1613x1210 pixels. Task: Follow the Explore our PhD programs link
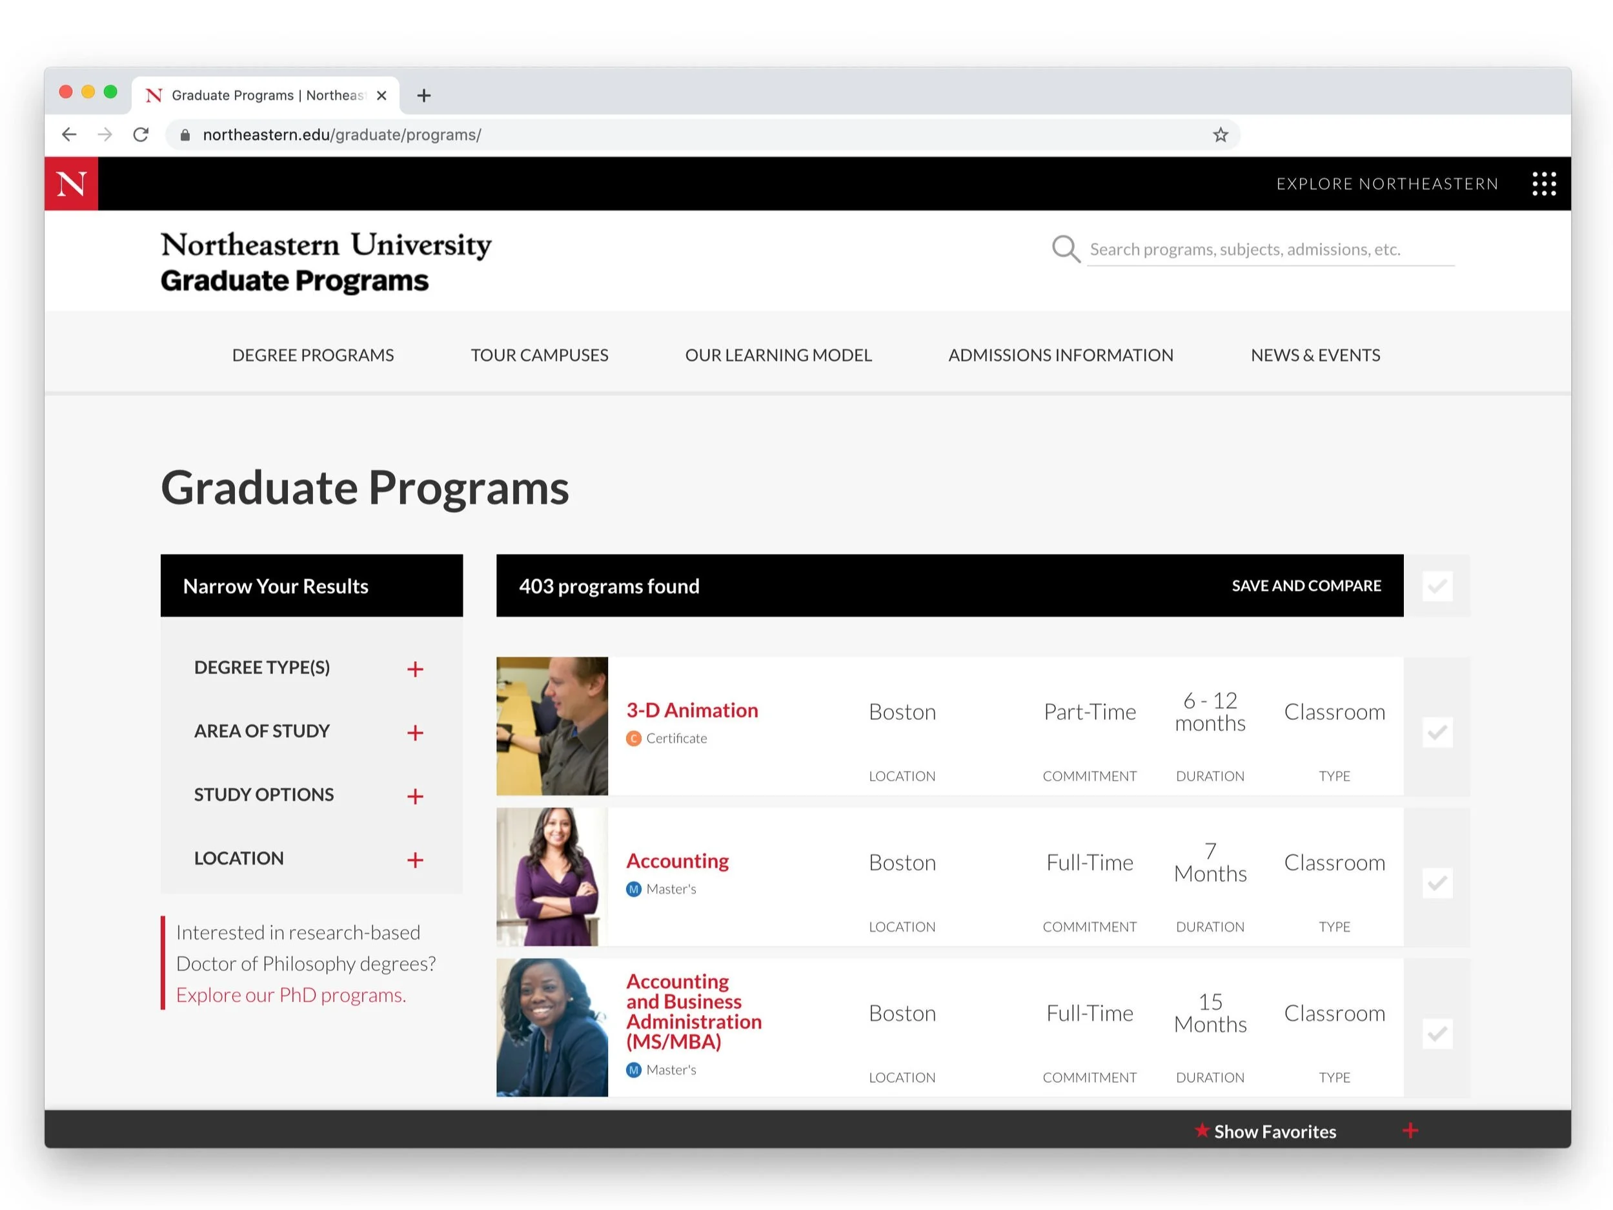291,995
